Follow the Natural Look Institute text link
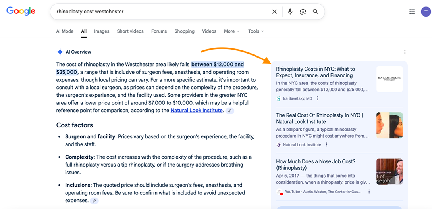The image size is (432, 209). point(197,111)
